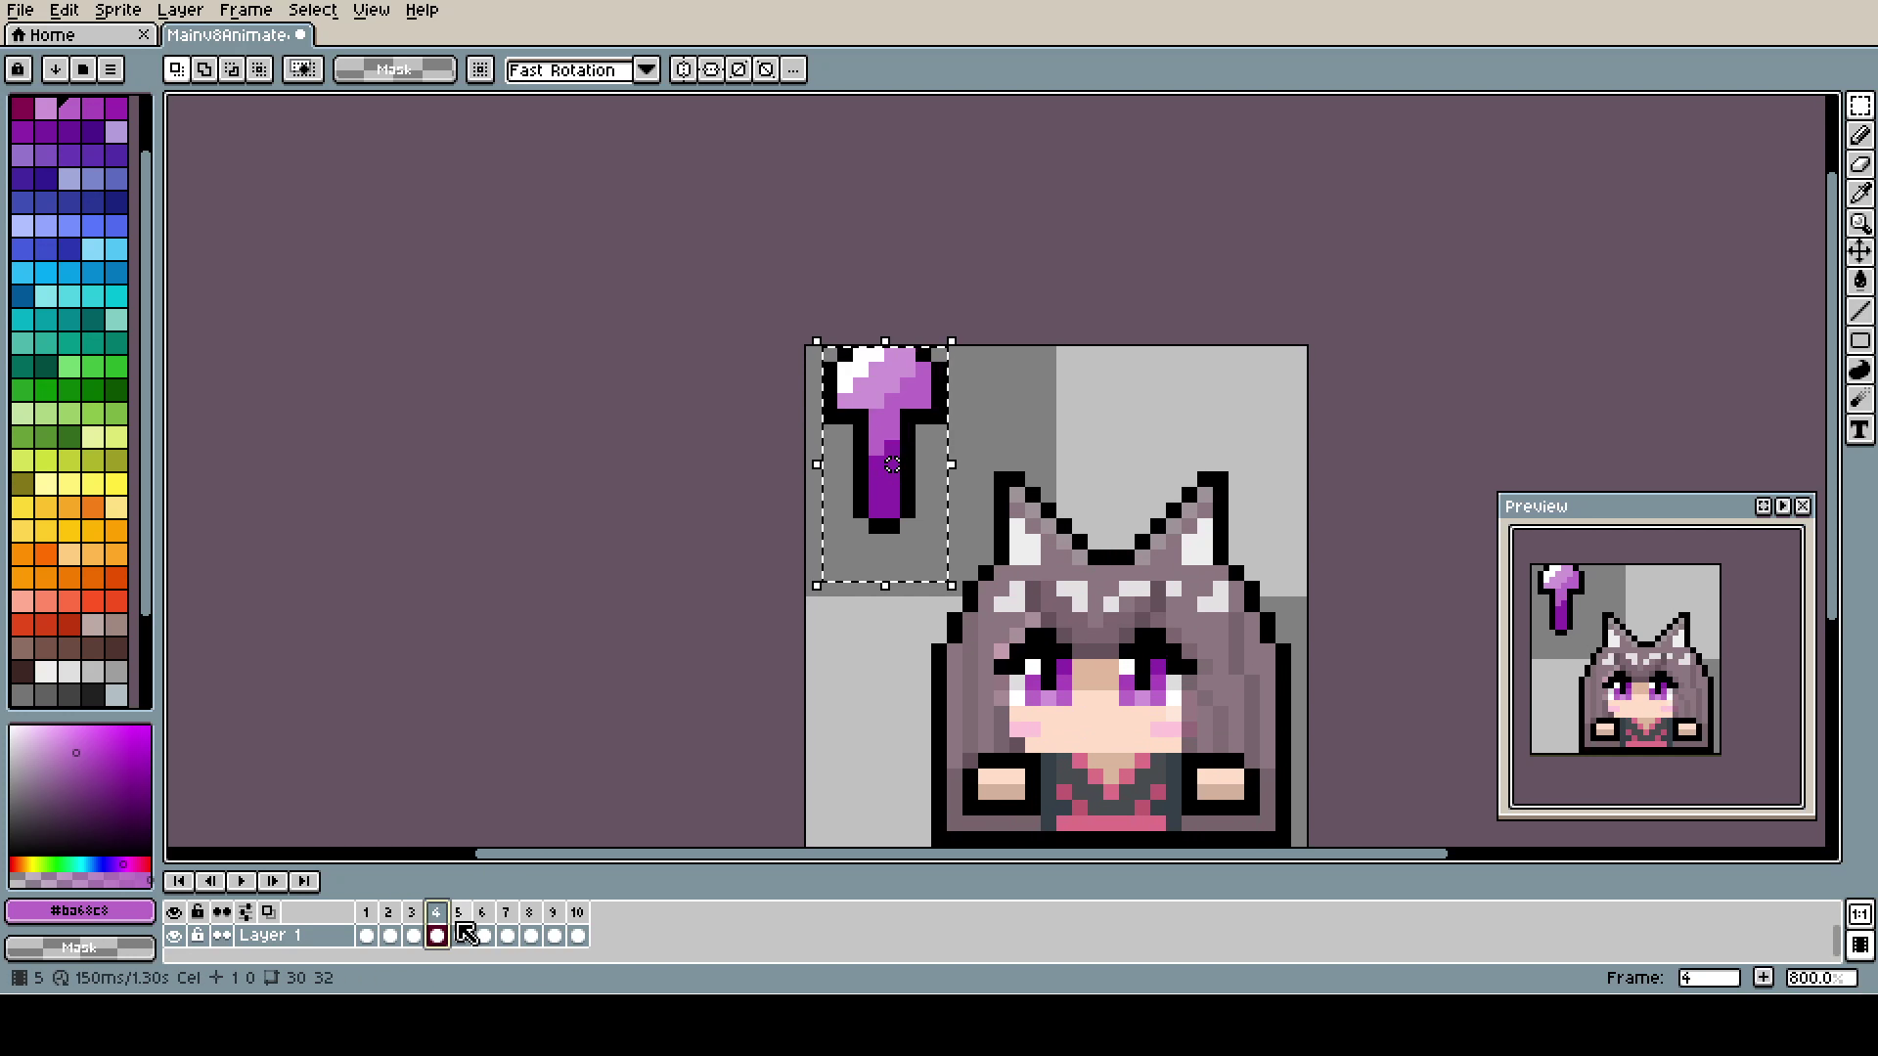Open the palette options menu button

(x=111, y=69)
